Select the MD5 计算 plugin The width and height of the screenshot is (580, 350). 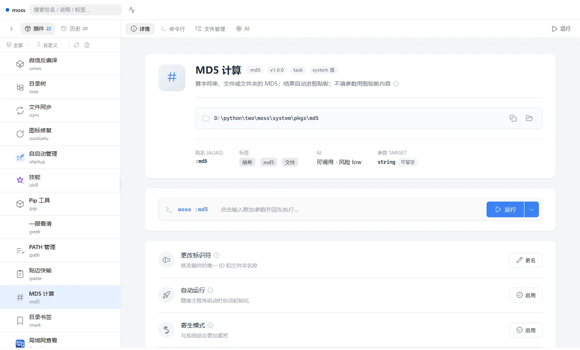pyautogui.click(x=60, y=297)
